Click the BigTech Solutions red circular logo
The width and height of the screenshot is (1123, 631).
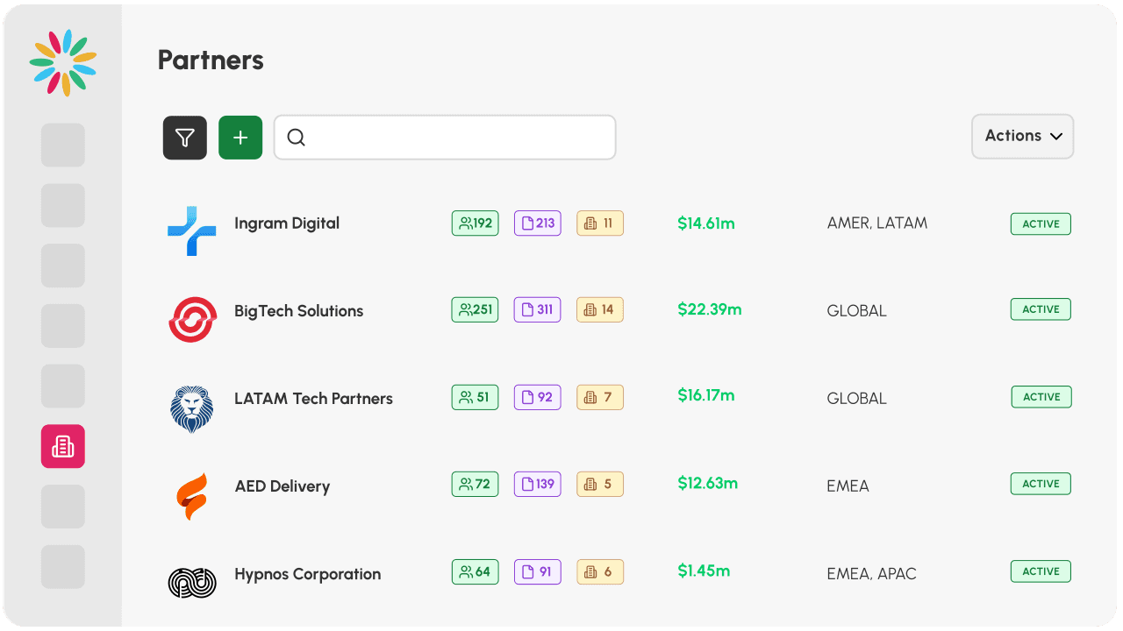(x=192, y=319)
